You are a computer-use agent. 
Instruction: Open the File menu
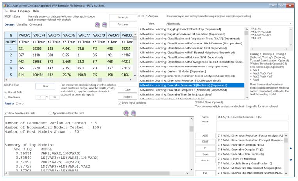point(6,11)
